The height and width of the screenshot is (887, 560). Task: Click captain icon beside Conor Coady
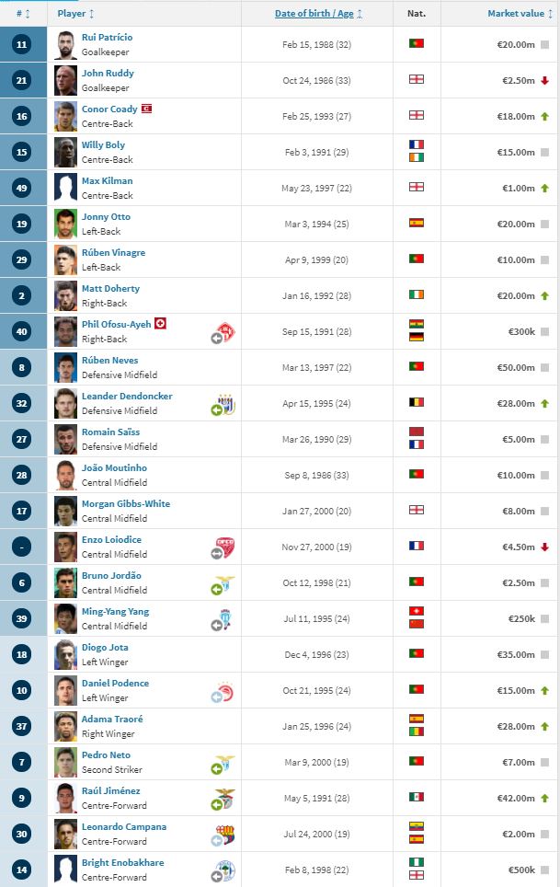(x=146, y=109)
